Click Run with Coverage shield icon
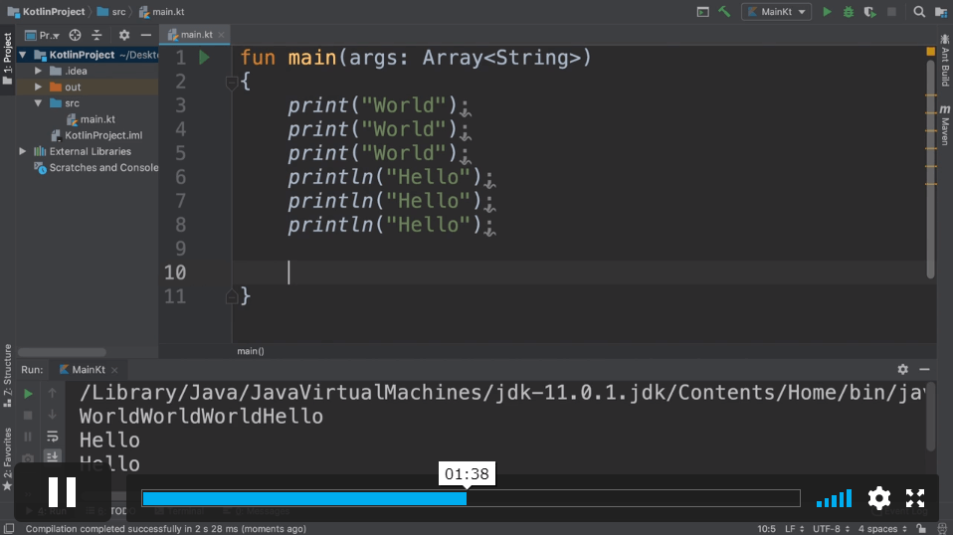Screen dimensions: 953x535 click(x=869, y=12)
